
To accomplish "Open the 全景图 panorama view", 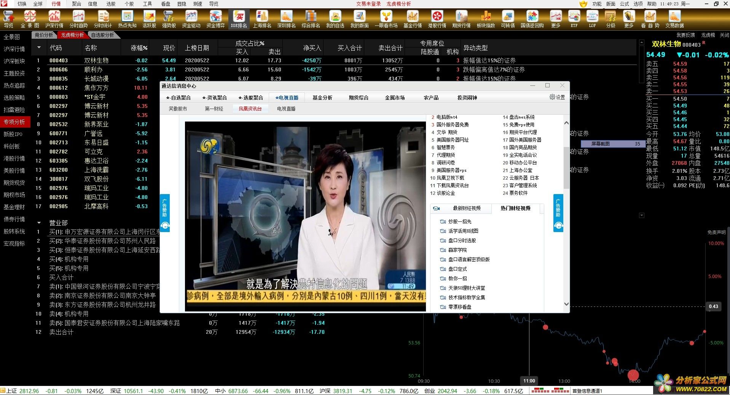I will coord(30,19).
